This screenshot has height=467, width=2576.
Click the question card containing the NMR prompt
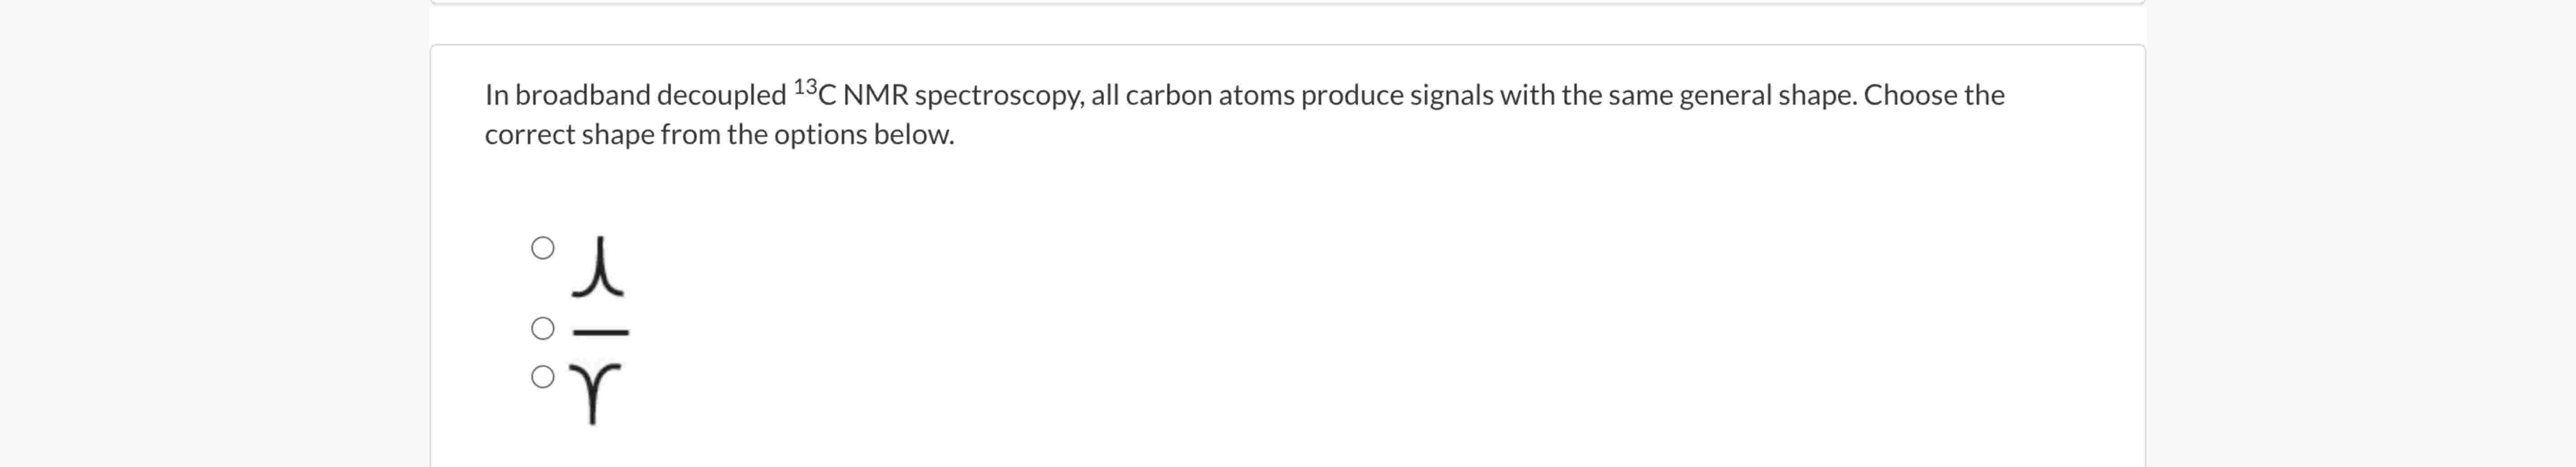[x=1280, y=250]
